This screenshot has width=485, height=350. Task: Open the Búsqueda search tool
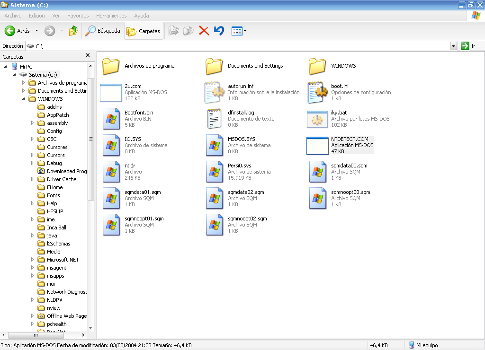coord(103,31)
